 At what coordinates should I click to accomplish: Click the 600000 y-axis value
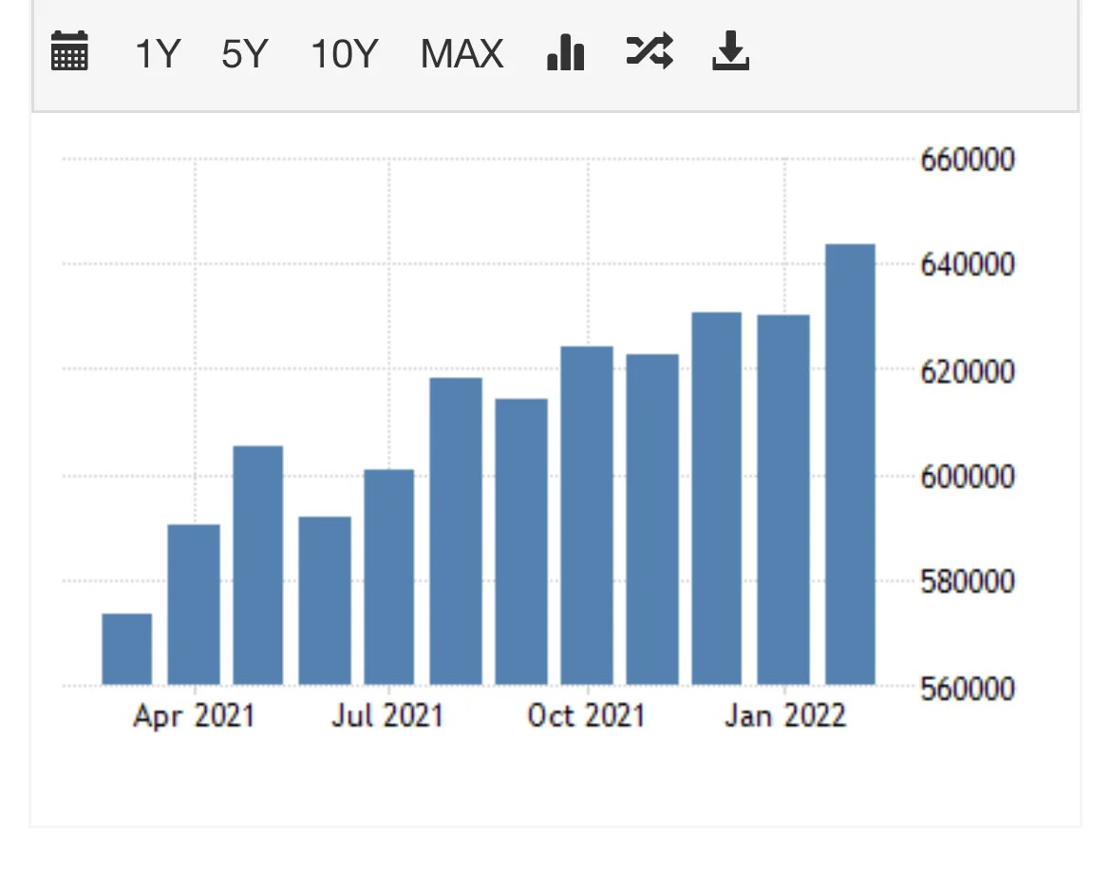click(x=968, y=476)
